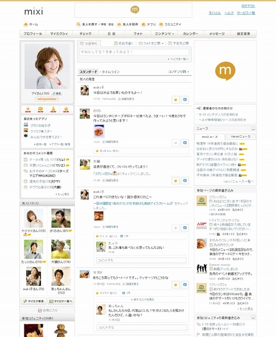
Task: Like 大輔's ミクシィカフェ check-in post
Action: click(175, 180)
